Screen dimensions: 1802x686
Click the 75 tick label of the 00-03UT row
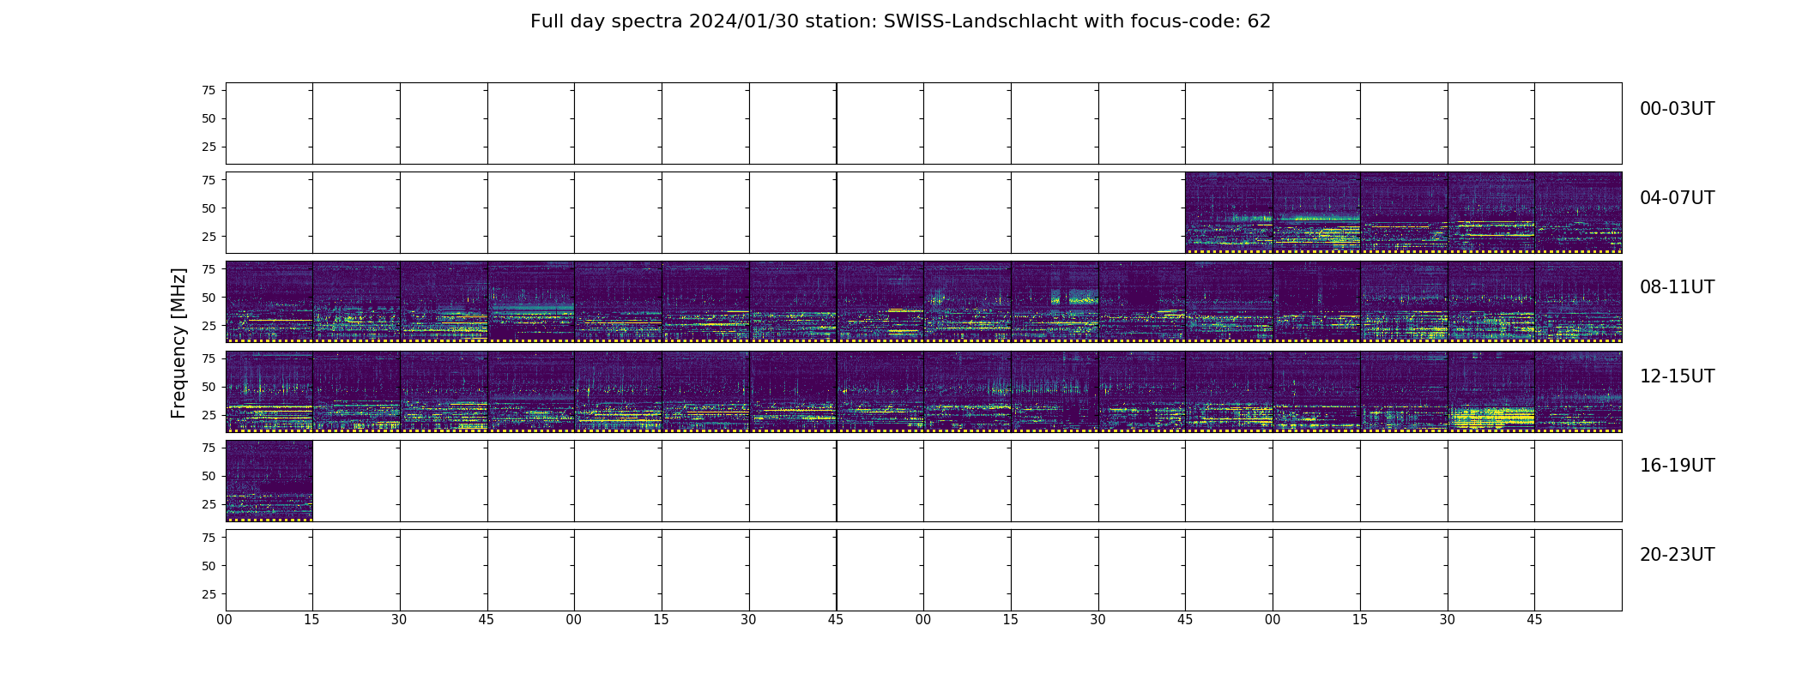[x=209, y=90]
